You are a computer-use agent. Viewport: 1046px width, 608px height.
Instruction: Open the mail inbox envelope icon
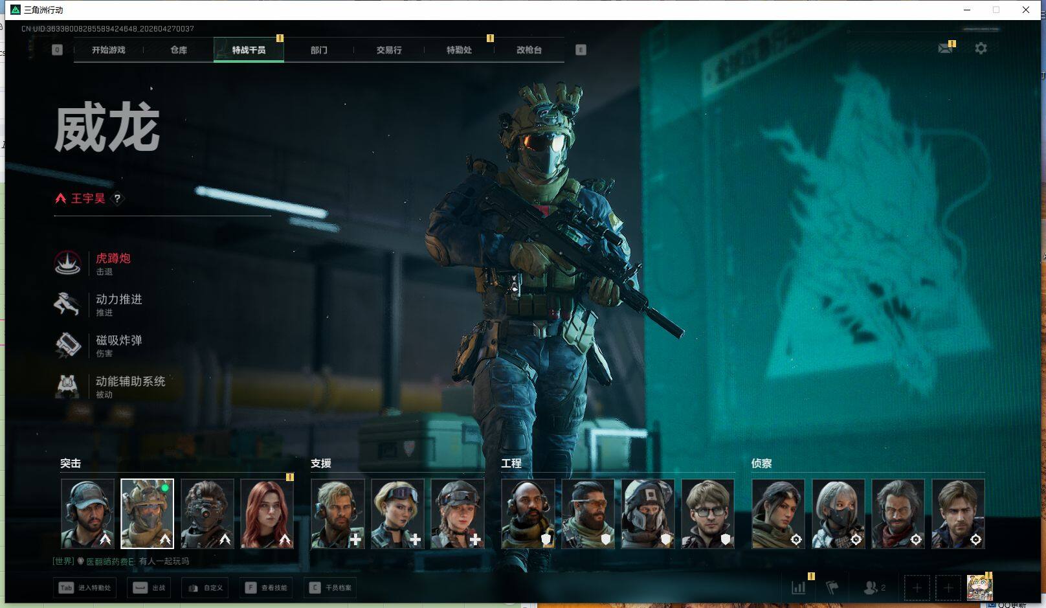click(945, 49)
